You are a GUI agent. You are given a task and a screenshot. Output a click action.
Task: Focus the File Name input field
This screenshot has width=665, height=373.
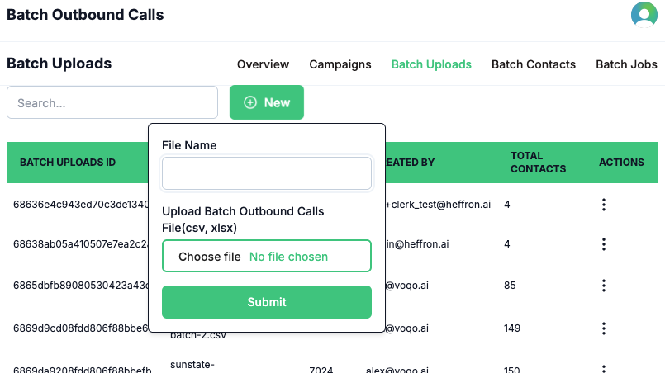(267, 173)
